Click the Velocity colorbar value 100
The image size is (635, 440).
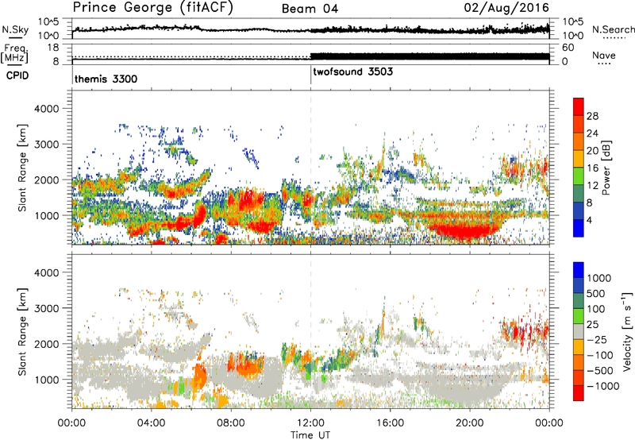pos(596,309)
